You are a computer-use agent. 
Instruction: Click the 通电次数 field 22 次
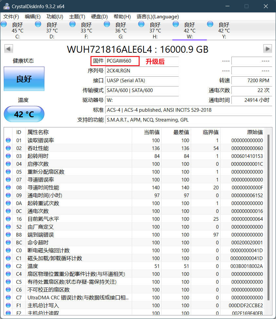tap(252, 90)
